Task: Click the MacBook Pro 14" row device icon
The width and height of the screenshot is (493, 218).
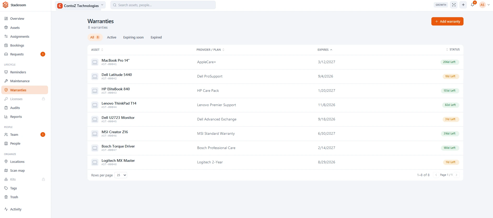Action: 95,62
